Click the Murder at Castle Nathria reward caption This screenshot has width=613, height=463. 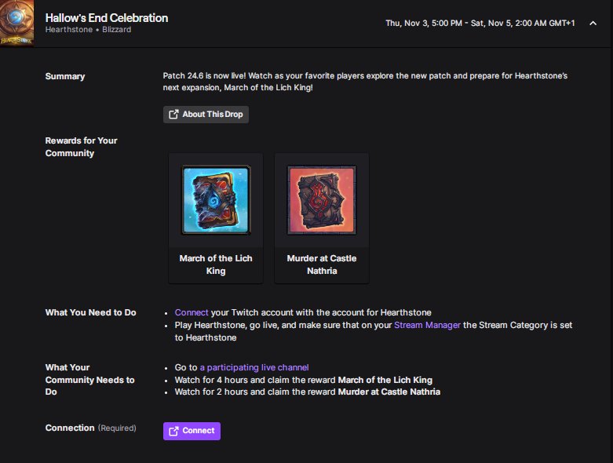point(322,264)
